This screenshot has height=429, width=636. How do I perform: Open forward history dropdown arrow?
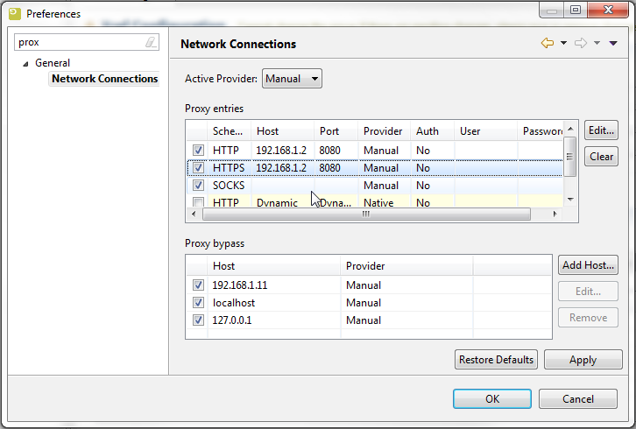(597, 43)
